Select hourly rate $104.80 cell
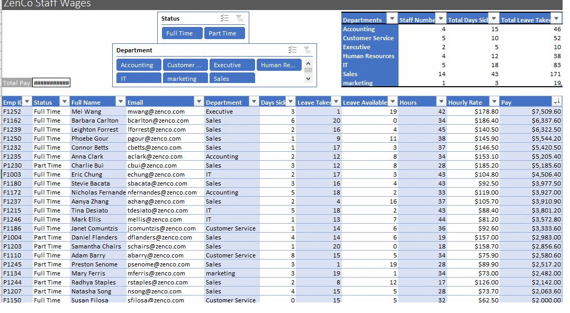 pos(473,174)
